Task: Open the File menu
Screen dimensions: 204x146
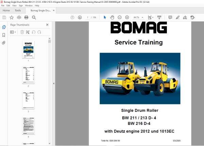Action: coord(3,5)
